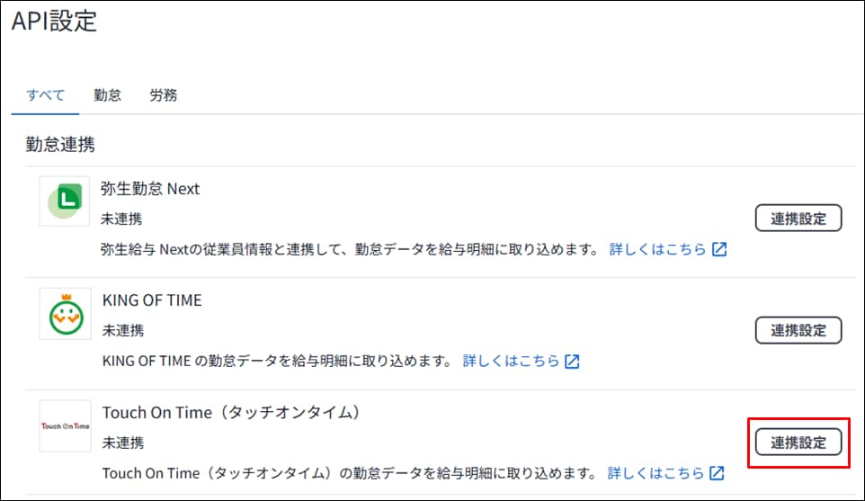Click the 勤怠連携 section heading

(x=60, y=144)
